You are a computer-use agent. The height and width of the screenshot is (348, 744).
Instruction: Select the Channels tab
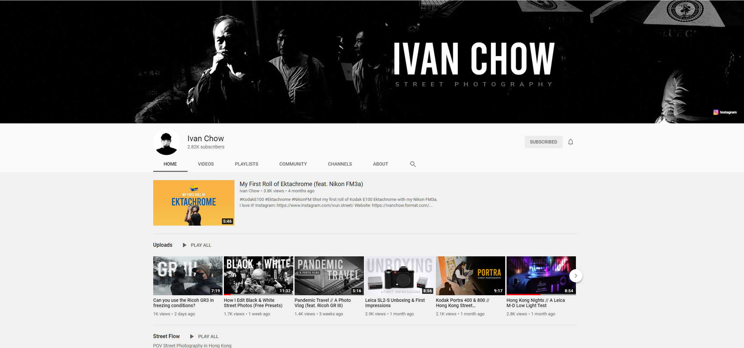(340, 164)
